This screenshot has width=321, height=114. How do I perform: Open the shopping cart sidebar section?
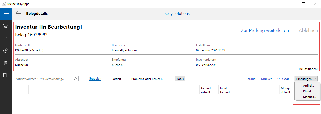click(x=6, y=26)
